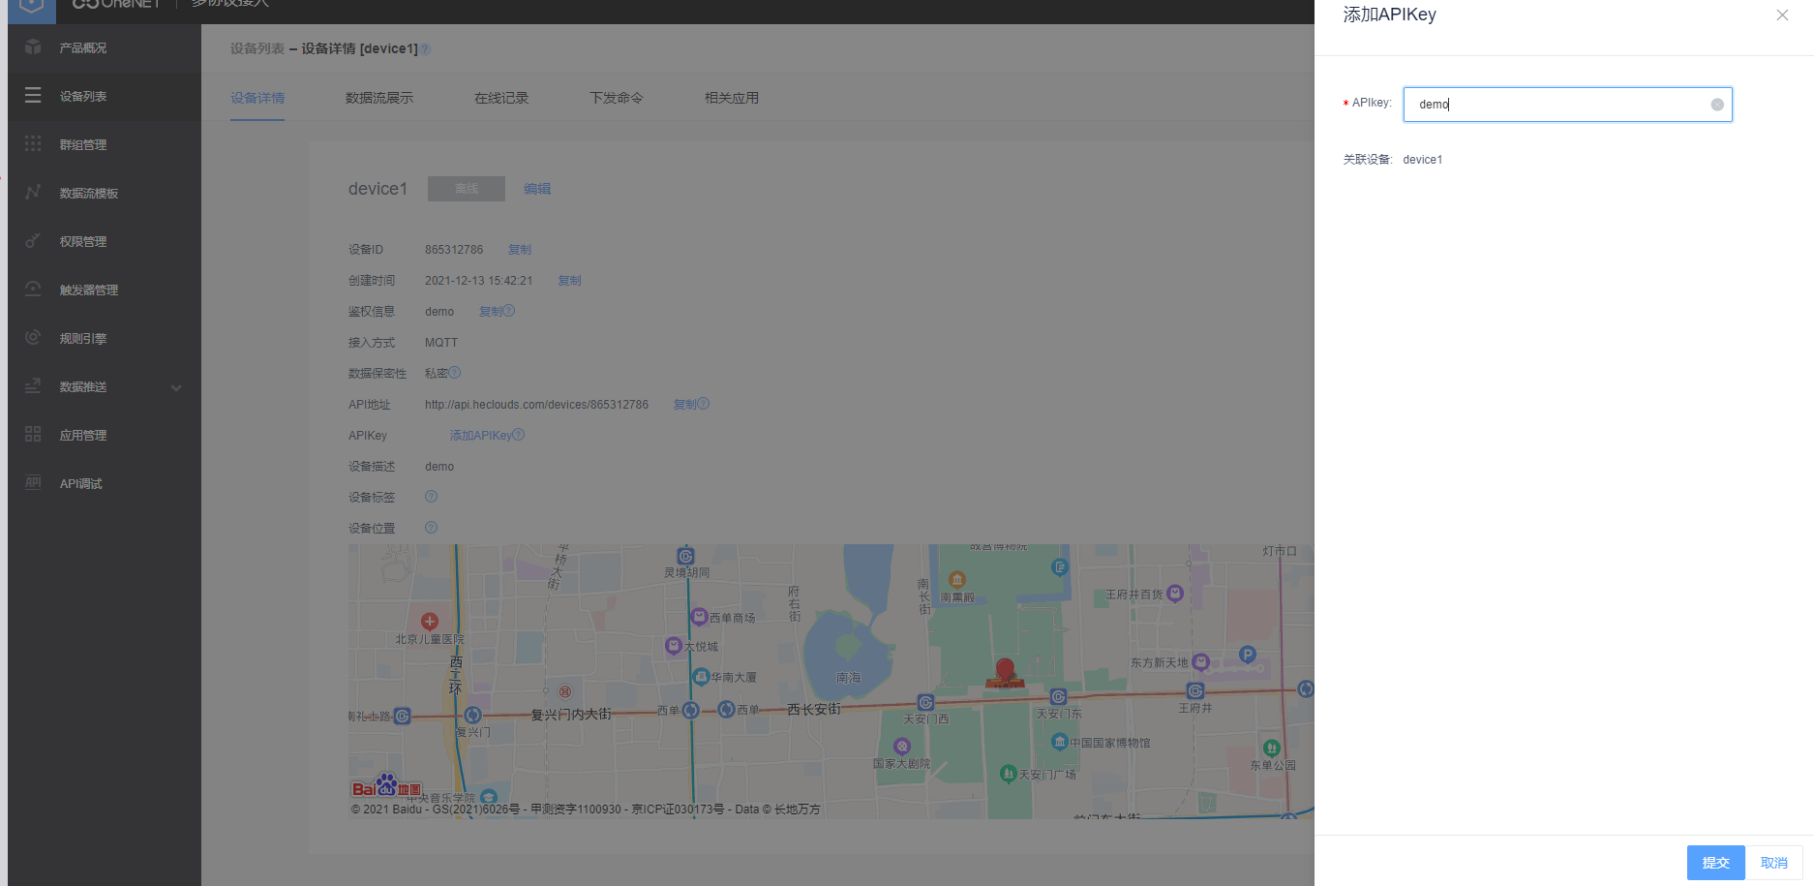The width and height of the screenshot is (1814, 886).
Task: Click the OneNET logo icon
Action: (x=32, y=6)
